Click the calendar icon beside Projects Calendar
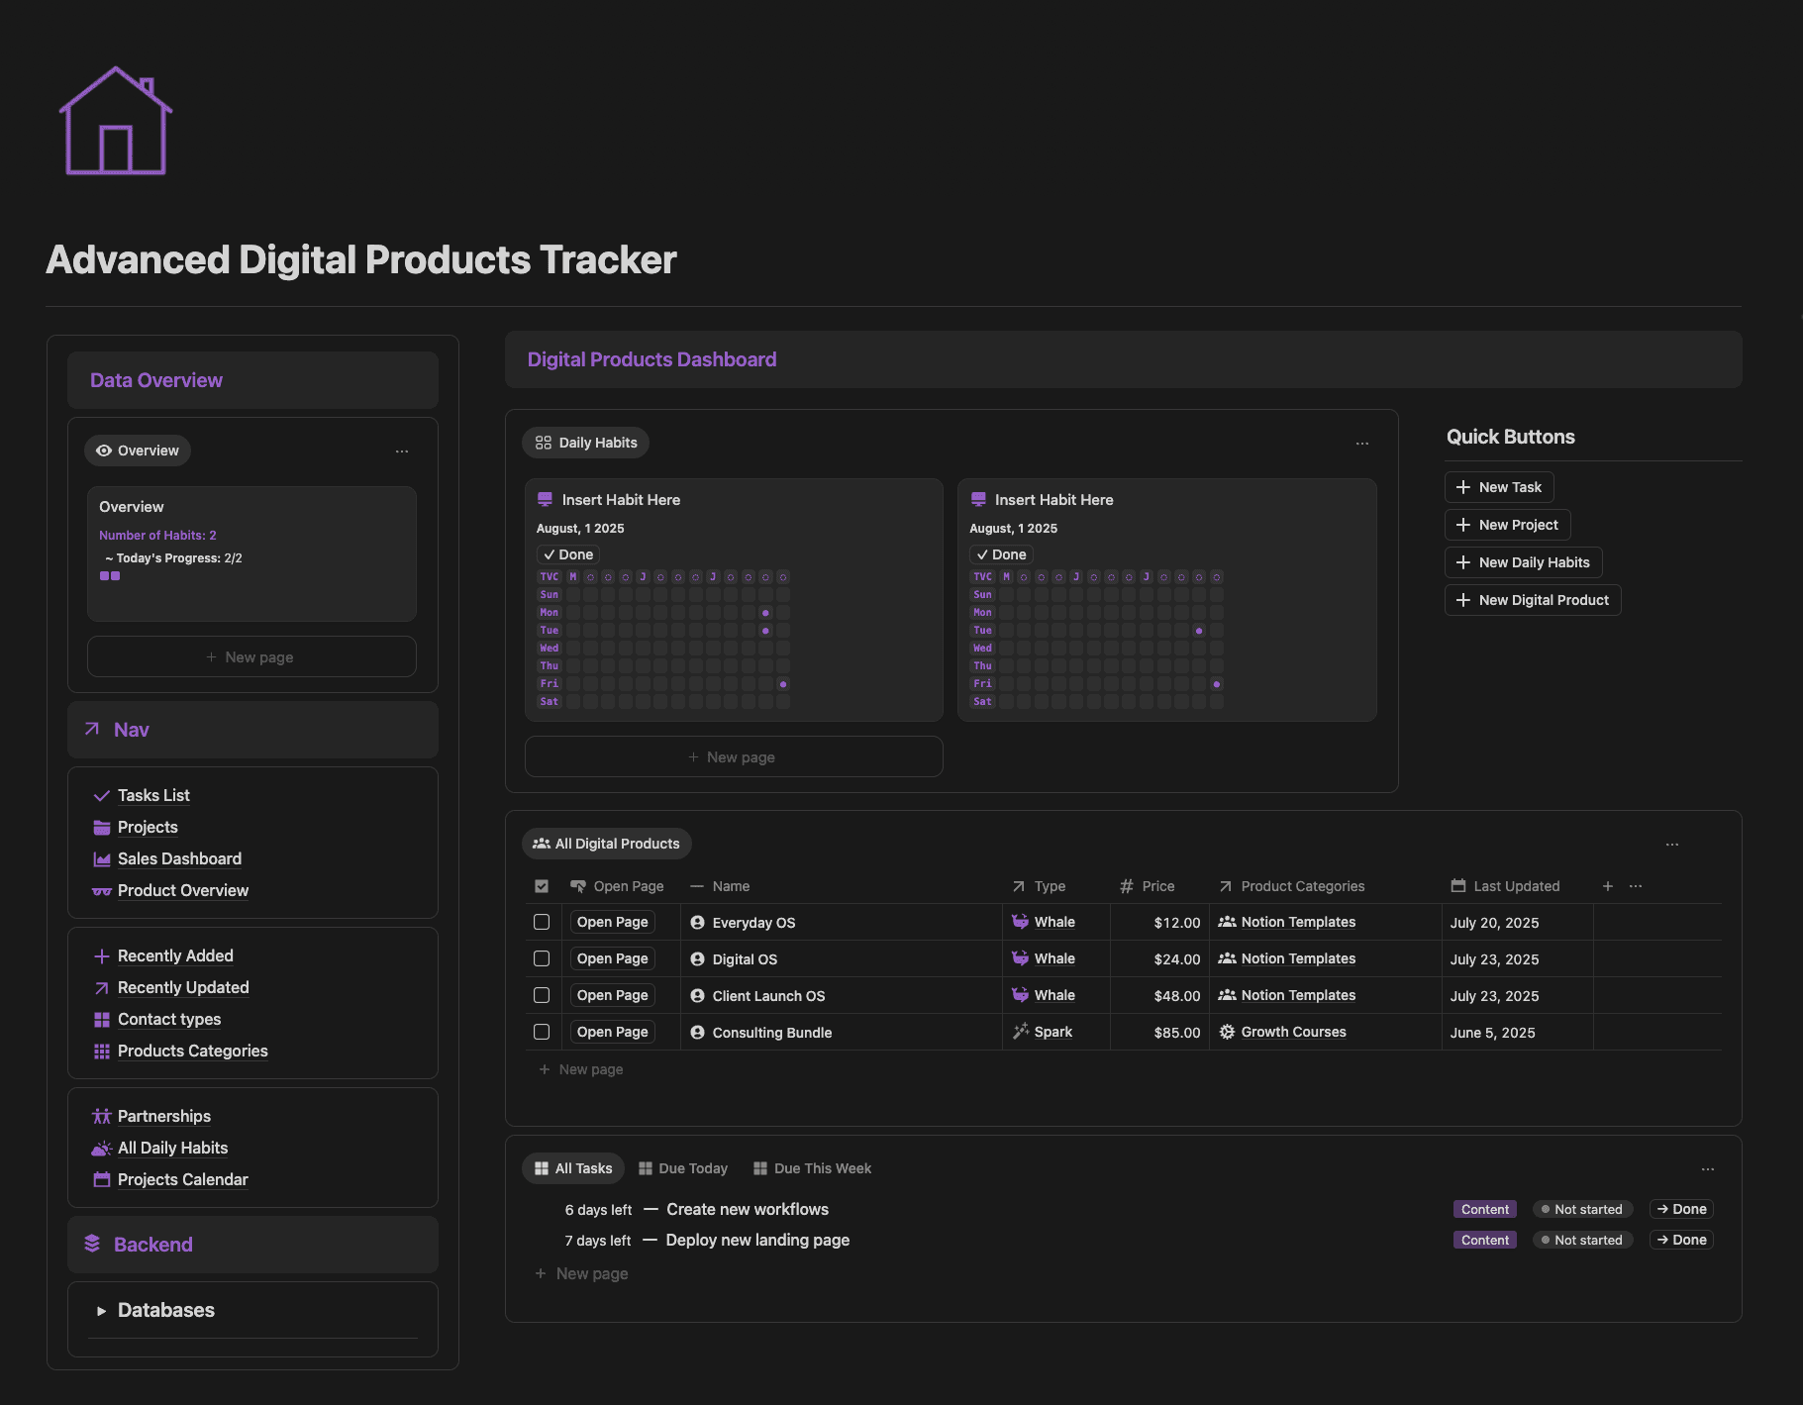The width and height of the screenshot is (1803, 1405). (x=101, y=1179)
